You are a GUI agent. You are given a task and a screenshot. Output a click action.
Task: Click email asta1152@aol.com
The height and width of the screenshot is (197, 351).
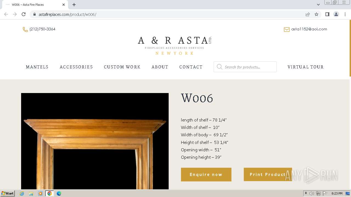coord(309,29)
